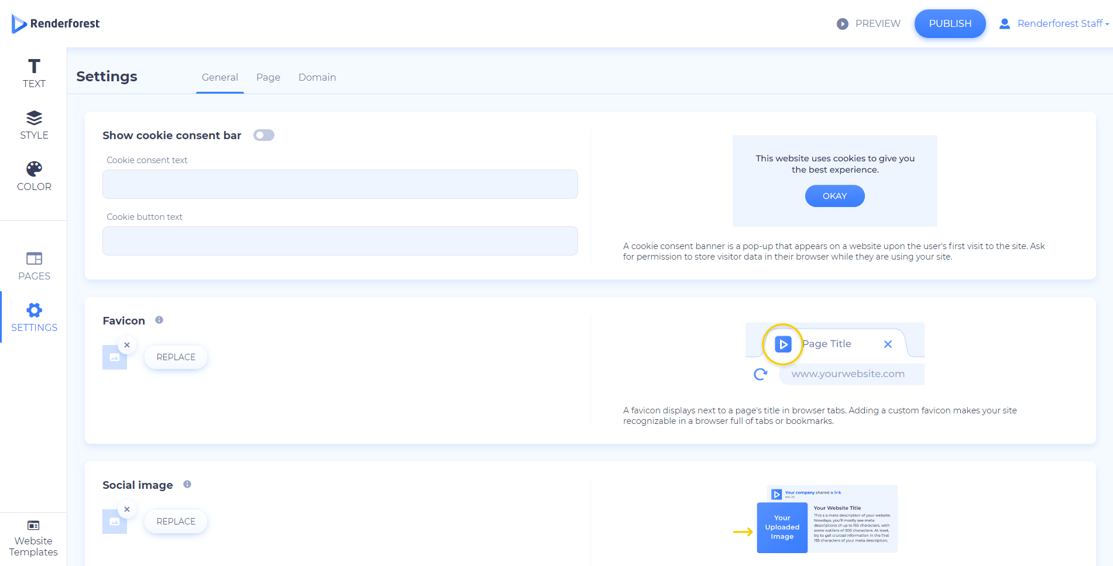Click the Renderforest logo
This screenshot has height=566, width=1113.
(x=56, y=23)
